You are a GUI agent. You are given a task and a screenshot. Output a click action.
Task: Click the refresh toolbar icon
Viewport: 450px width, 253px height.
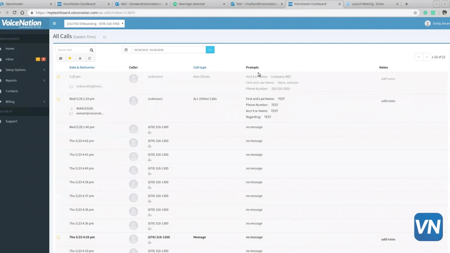(x=90, y=58)
